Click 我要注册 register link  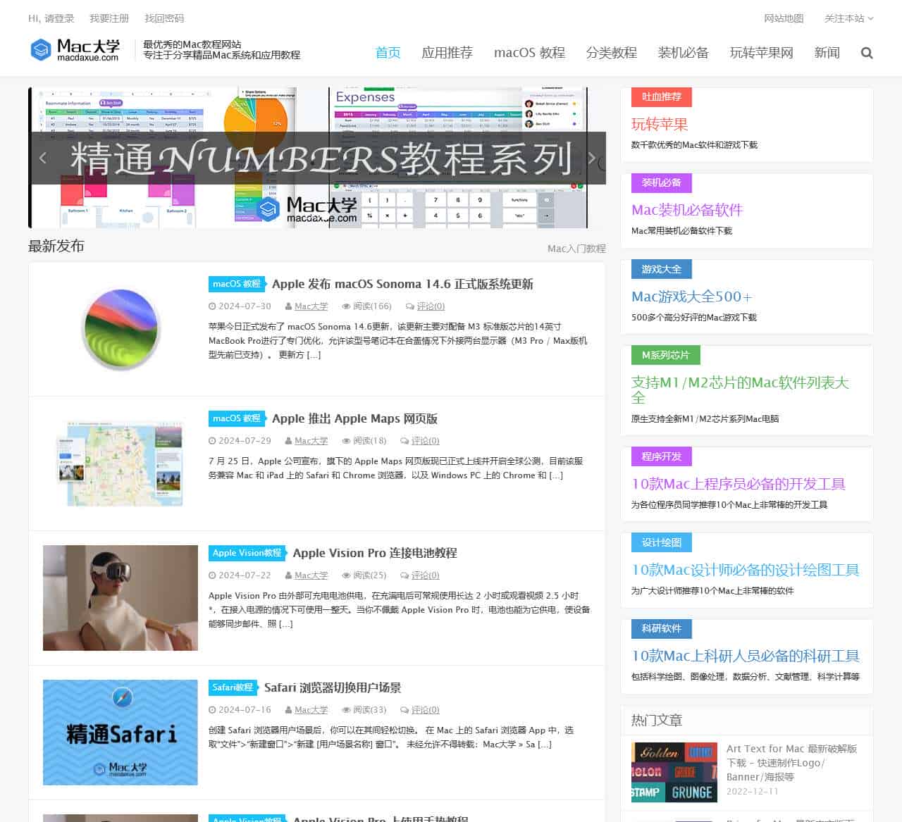[x=109, y=18]
